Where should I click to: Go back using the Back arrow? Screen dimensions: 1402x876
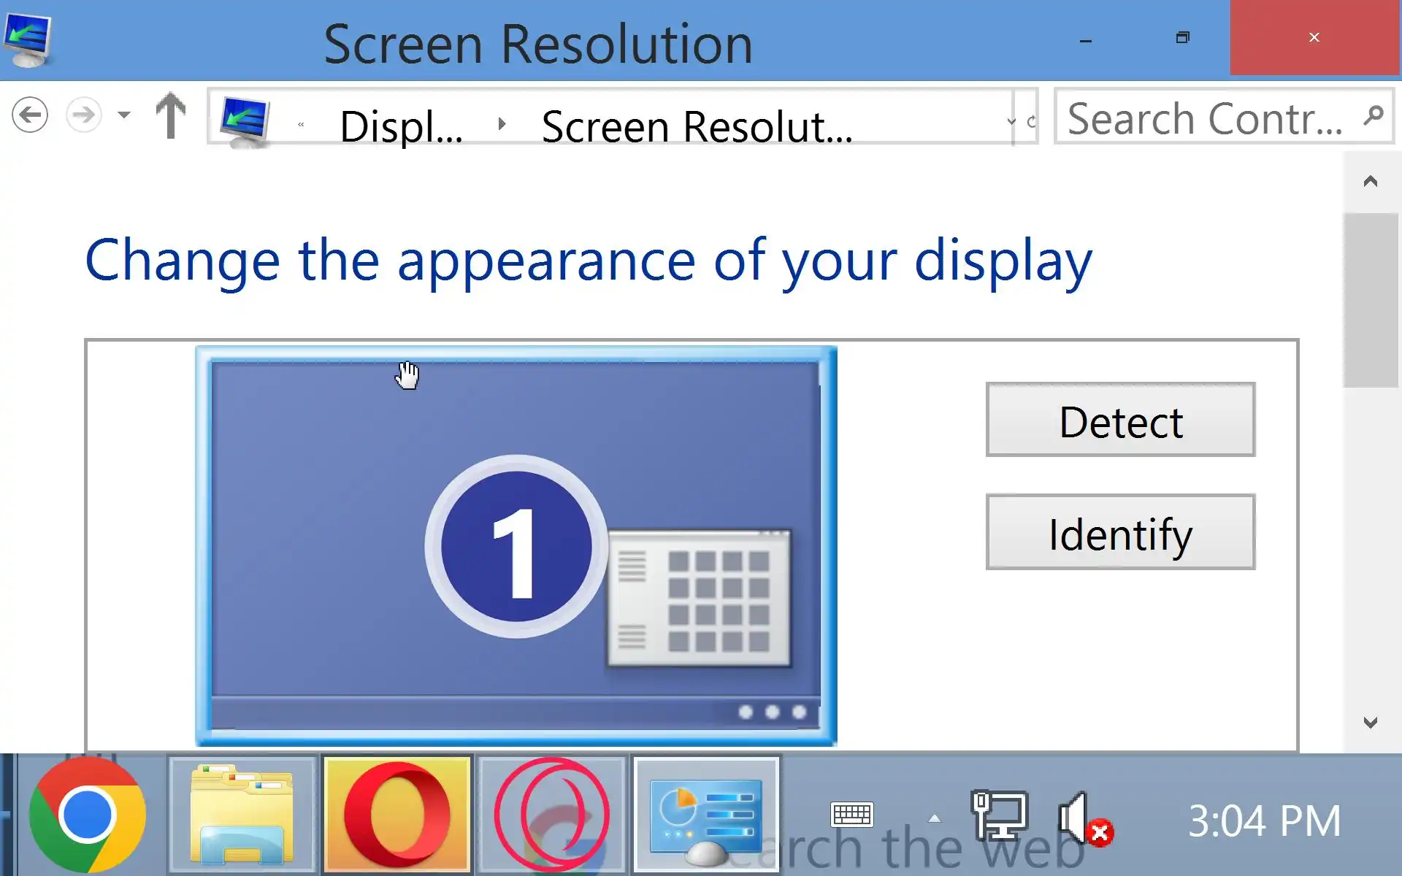(30, 115)
